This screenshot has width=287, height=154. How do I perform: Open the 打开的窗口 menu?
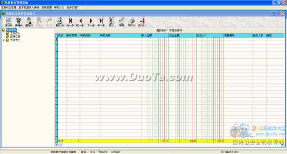pos(73,7)
